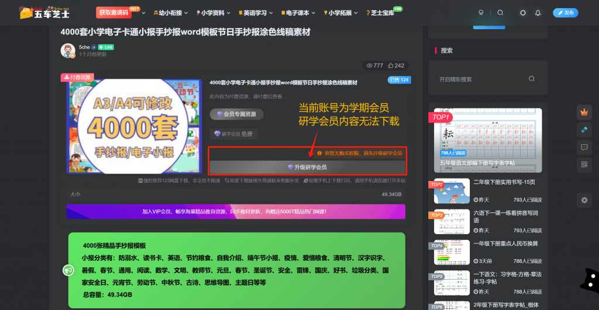Click the 加入VIP会员 purple banner
The width and height of the screenshot is (599, 310).
pos(236,211)
